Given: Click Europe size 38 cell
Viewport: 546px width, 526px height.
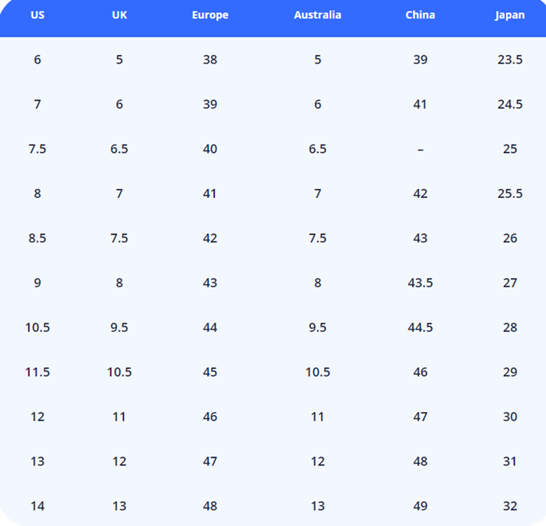Looking at the screenshot, I should 210,60.
